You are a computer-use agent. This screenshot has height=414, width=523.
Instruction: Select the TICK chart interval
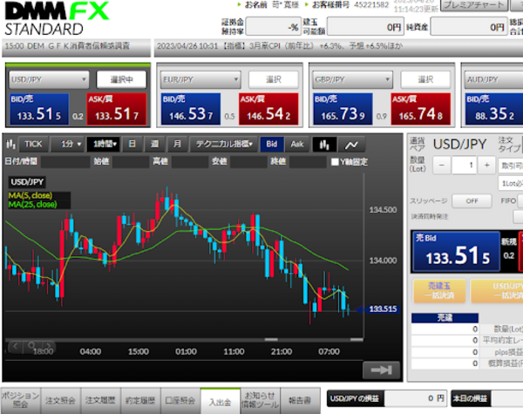click(x=33, y=144)
